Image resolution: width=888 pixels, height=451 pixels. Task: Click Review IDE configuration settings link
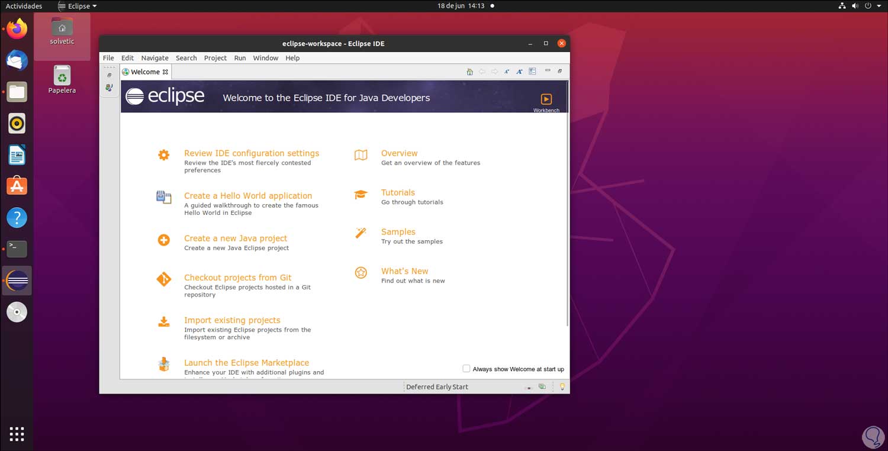[252, 153]
